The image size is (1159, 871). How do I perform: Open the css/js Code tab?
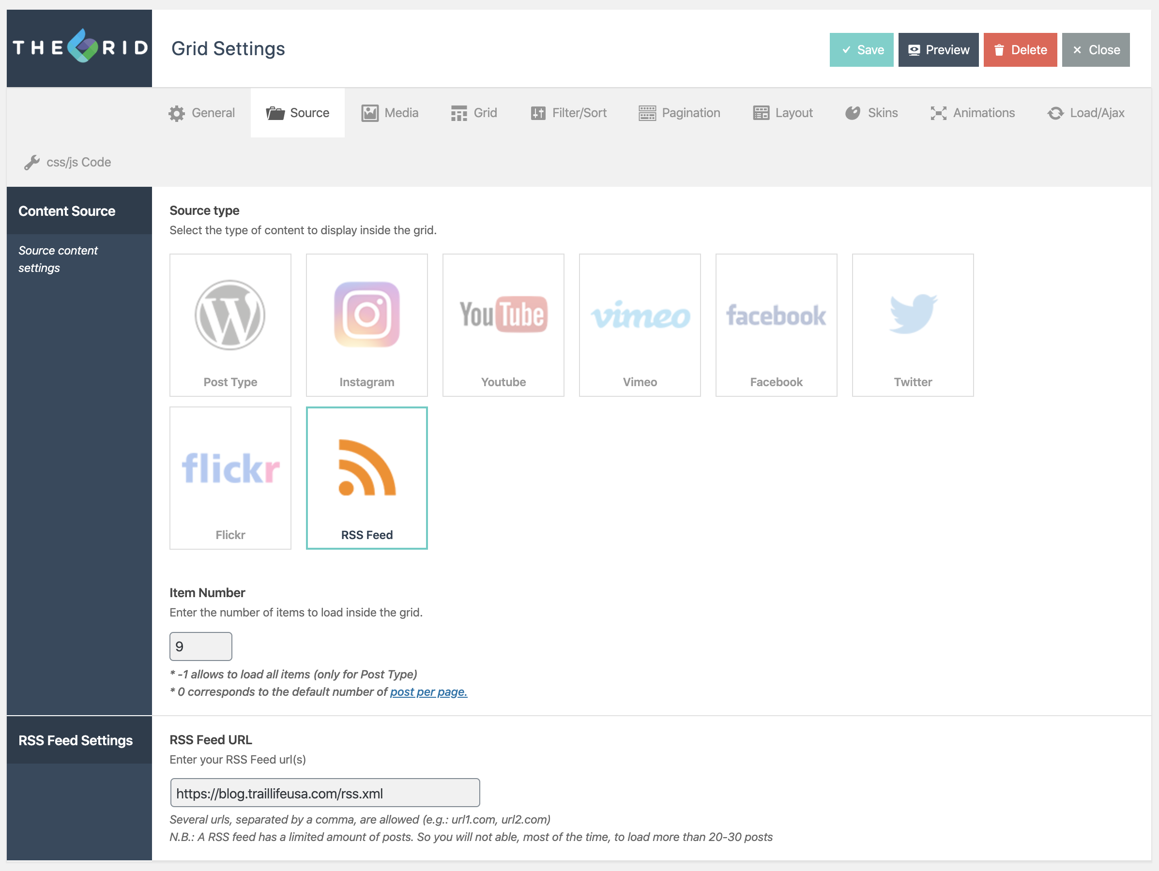pos(68,163)
